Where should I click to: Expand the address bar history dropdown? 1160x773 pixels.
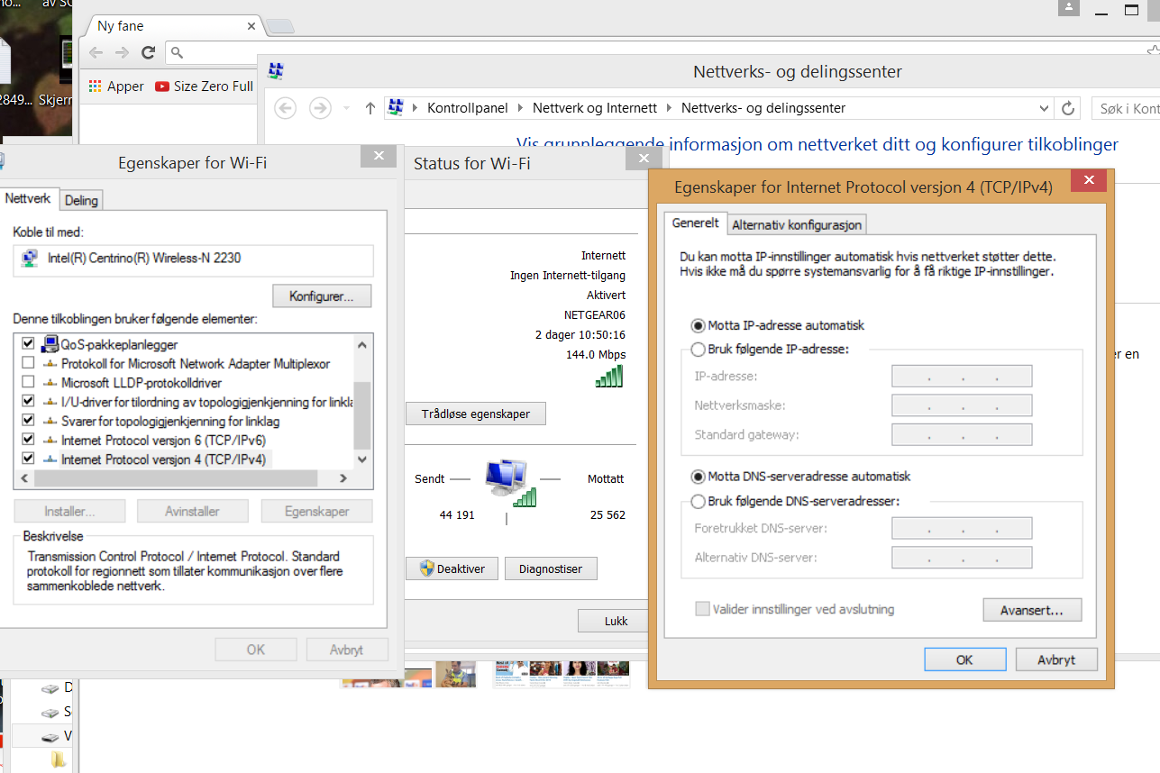pos(1044,108)
